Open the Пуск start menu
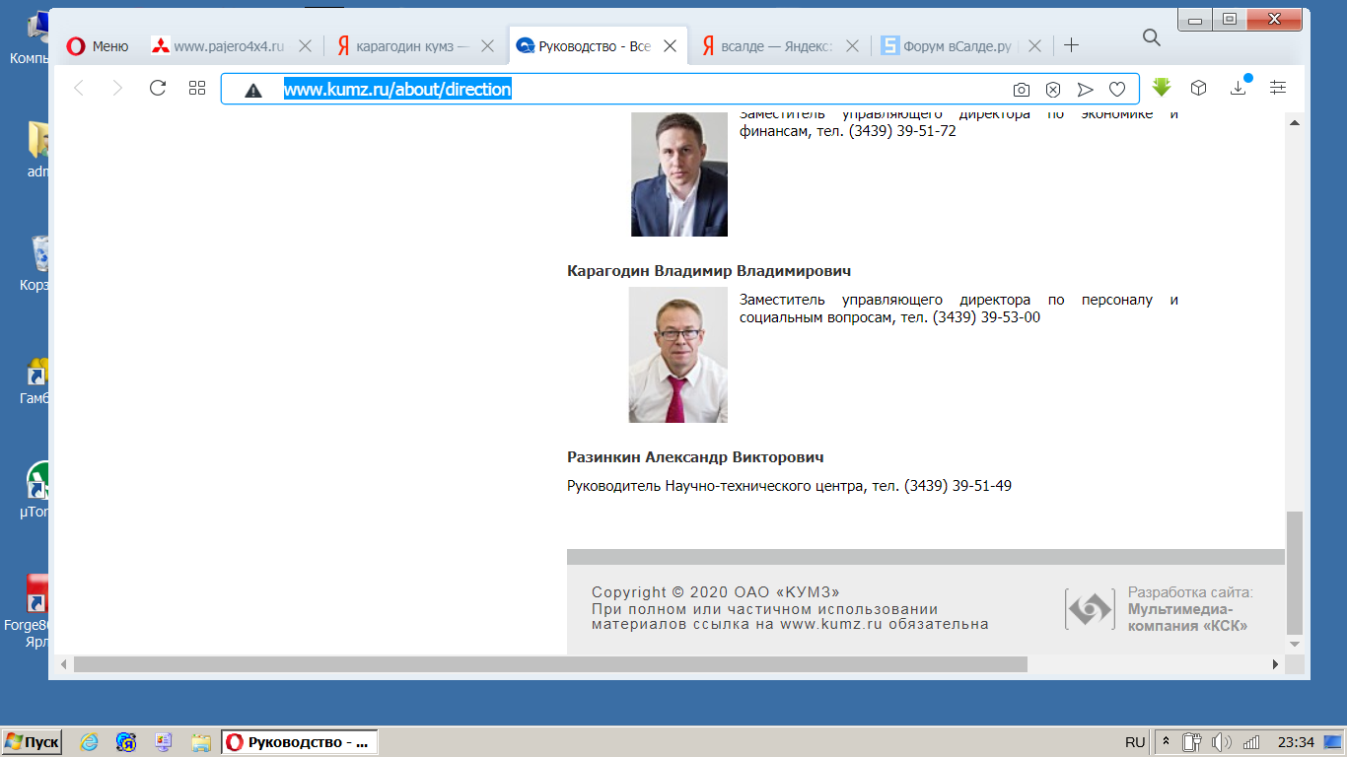The width and height of the screenshot is (1347, 757). click(33, 742)
